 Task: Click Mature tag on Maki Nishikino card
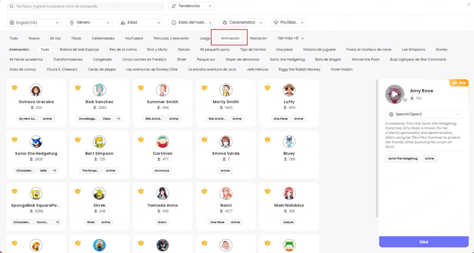(x=288, y=222)
